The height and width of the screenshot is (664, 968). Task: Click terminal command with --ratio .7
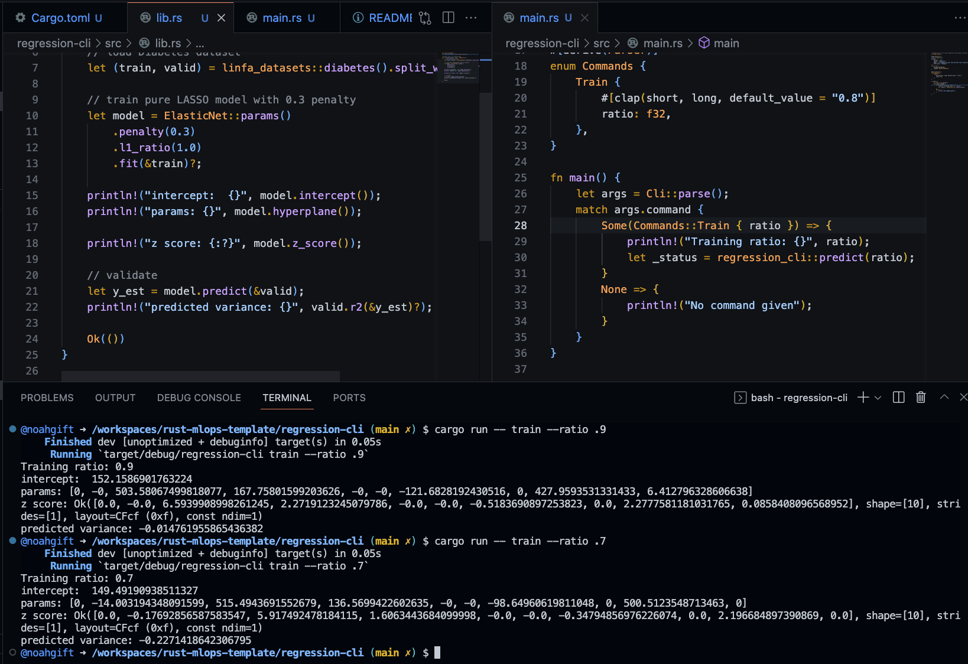click(x=520, y=541)
